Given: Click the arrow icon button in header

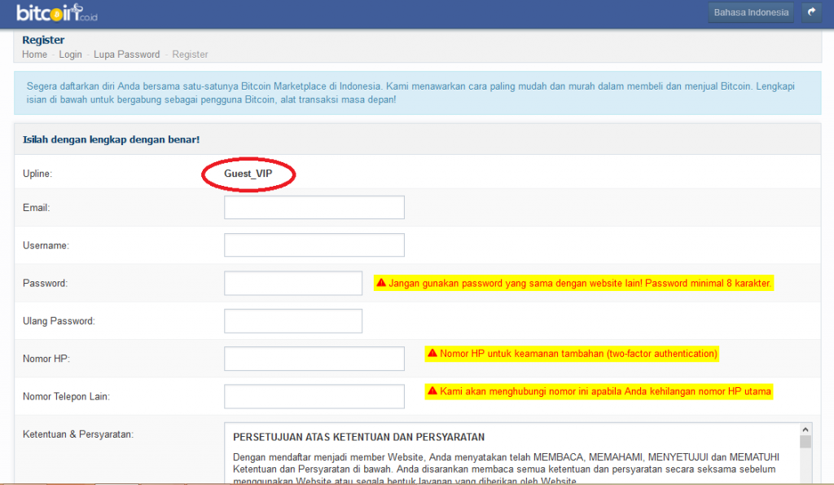Looking at the screenshot, I should [x=811, y=12].
